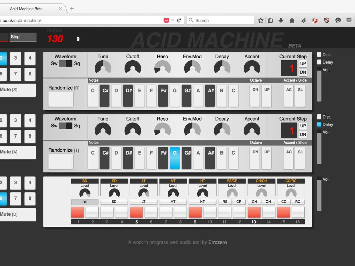Toggle drum step 5 pad in the sequencer

tap(136, 212)
